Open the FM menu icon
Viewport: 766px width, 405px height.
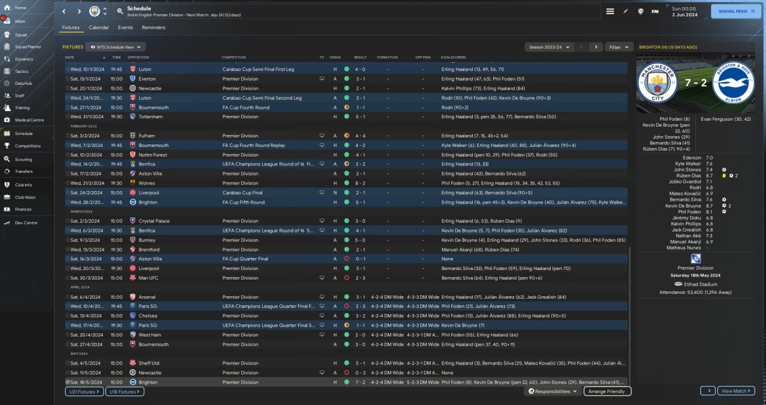point(655,11)
